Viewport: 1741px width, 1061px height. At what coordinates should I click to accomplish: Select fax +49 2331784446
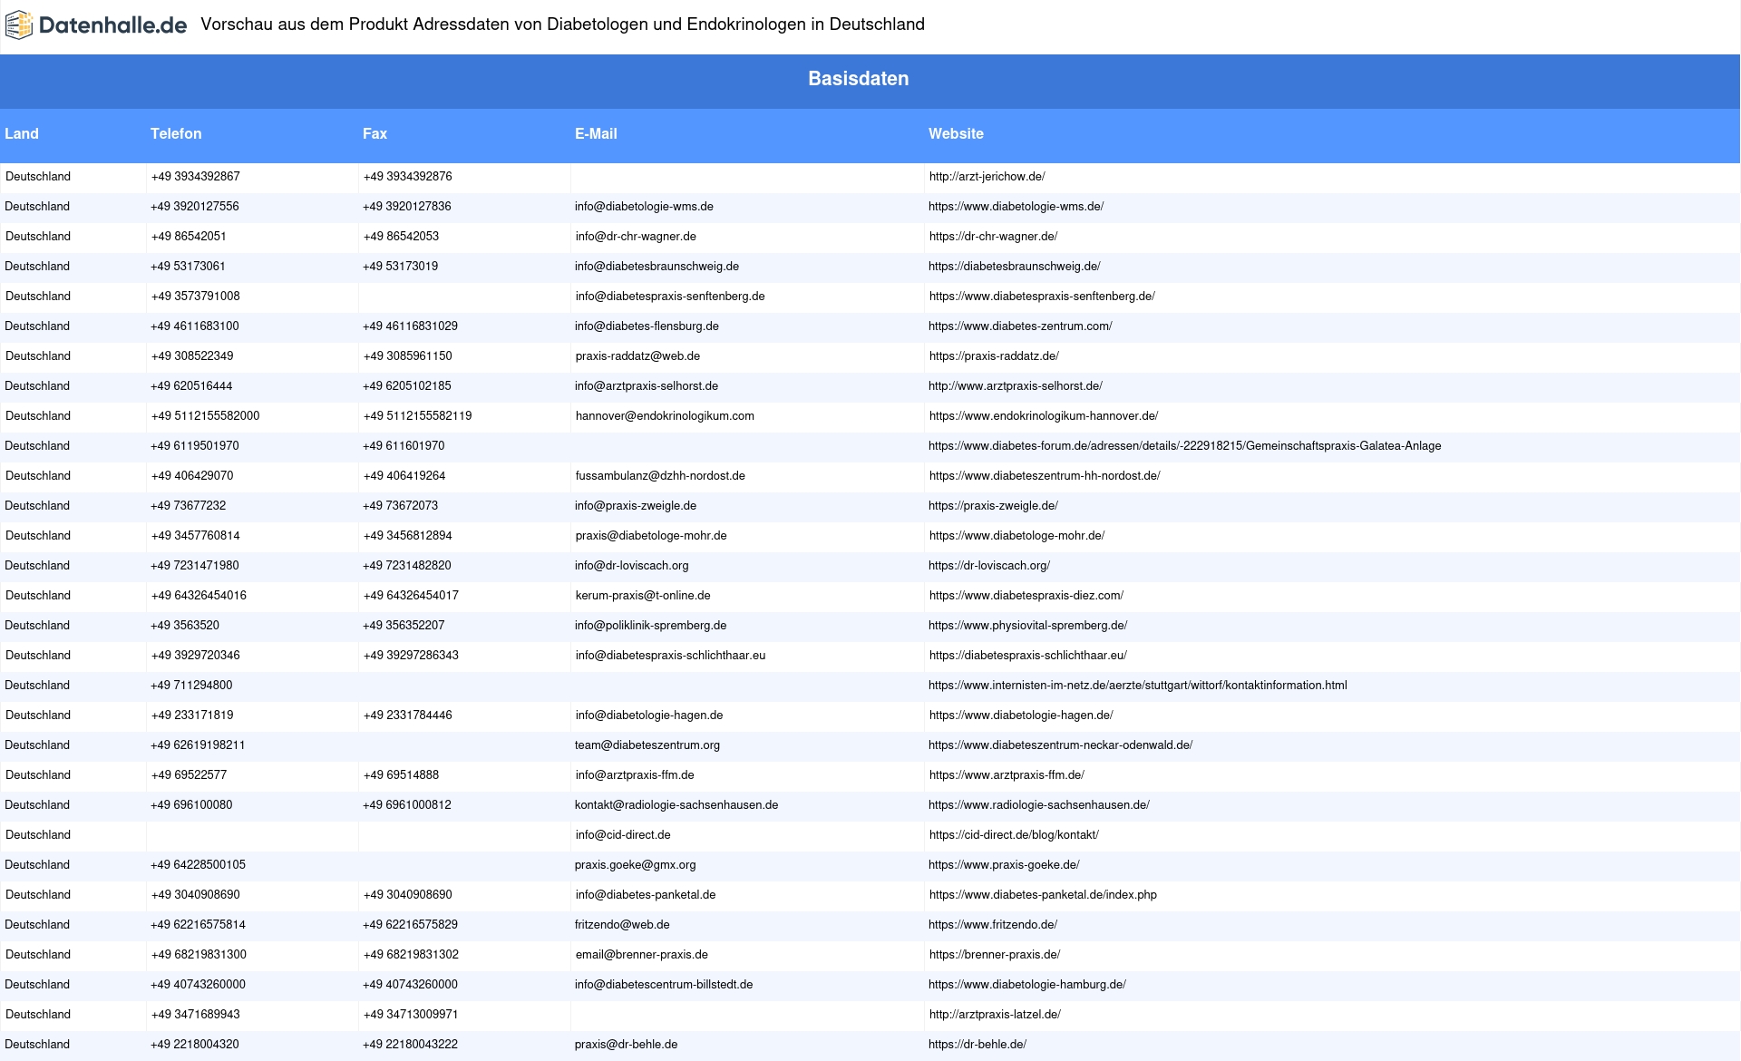(407, 715)
